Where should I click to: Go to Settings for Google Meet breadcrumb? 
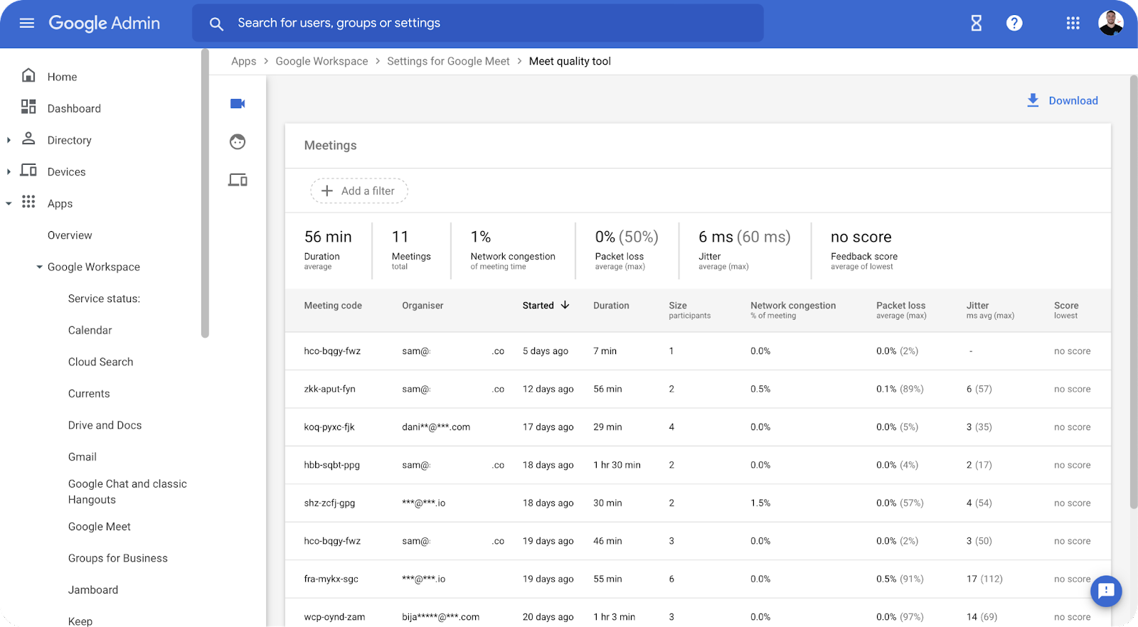(448, 61)
